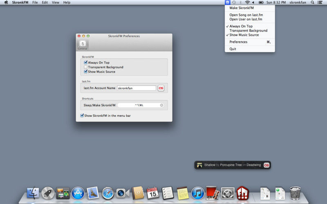Click the album art in the now-playing widget
The width and height of the screenshot is (327, 204).
click(199, 165)
